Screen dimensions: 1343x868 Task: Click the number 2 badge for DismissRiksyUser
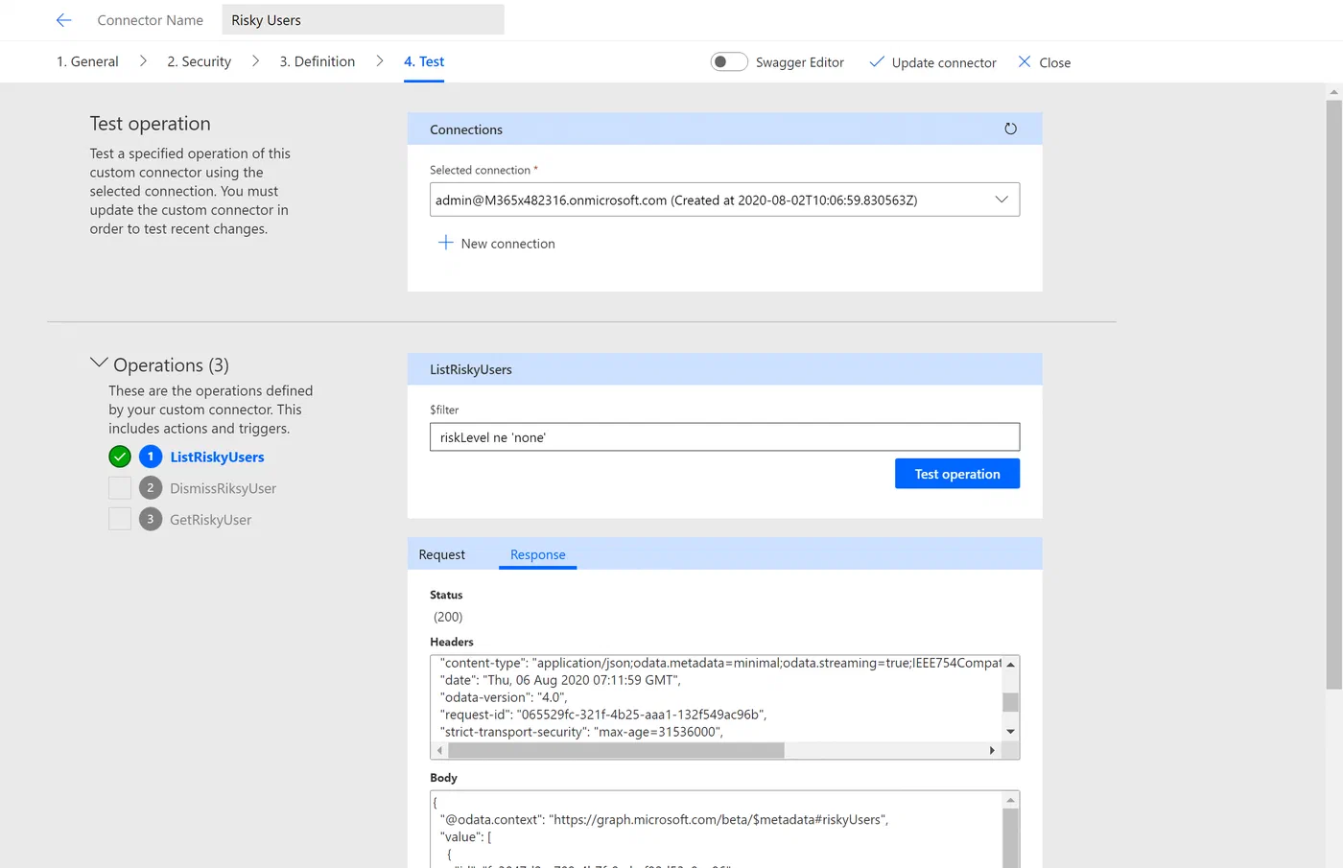pos(151,488)
